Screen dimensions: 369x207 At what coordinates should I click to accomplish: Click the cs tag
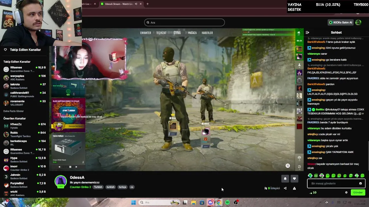[132, 187]
